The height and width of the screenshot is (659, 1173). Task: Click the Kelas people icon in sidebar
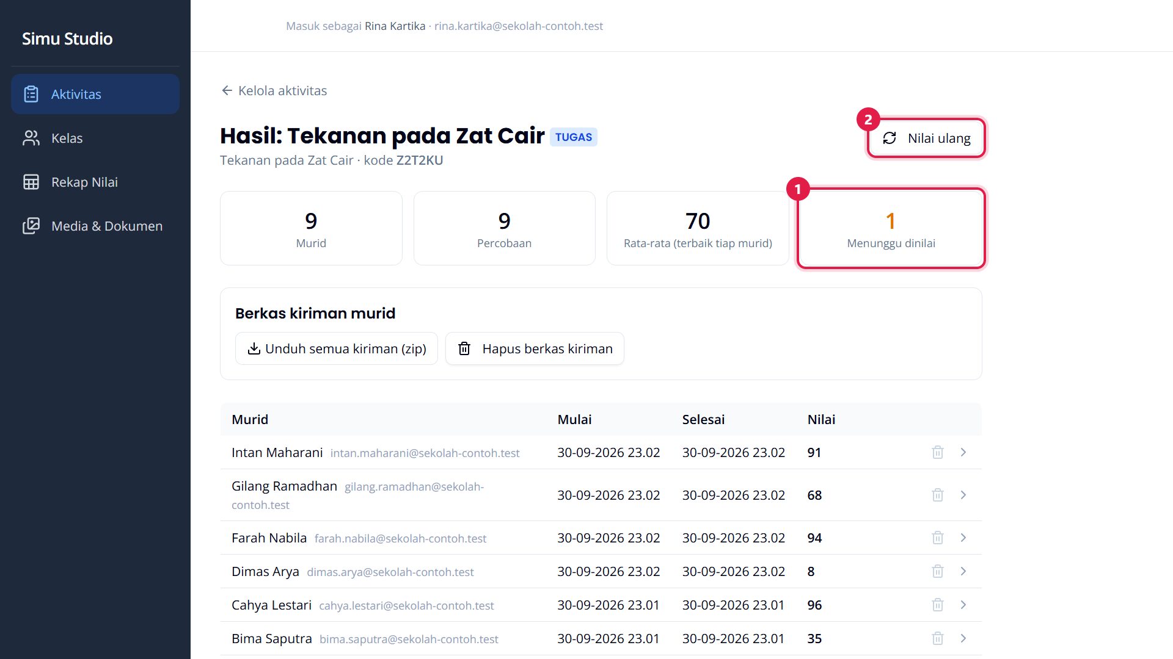tap(31, 138)
